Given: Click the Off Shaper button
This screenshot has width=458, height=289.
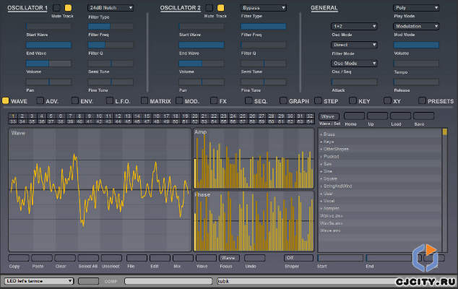Looking at the screenshot, I should click(298, 258).
